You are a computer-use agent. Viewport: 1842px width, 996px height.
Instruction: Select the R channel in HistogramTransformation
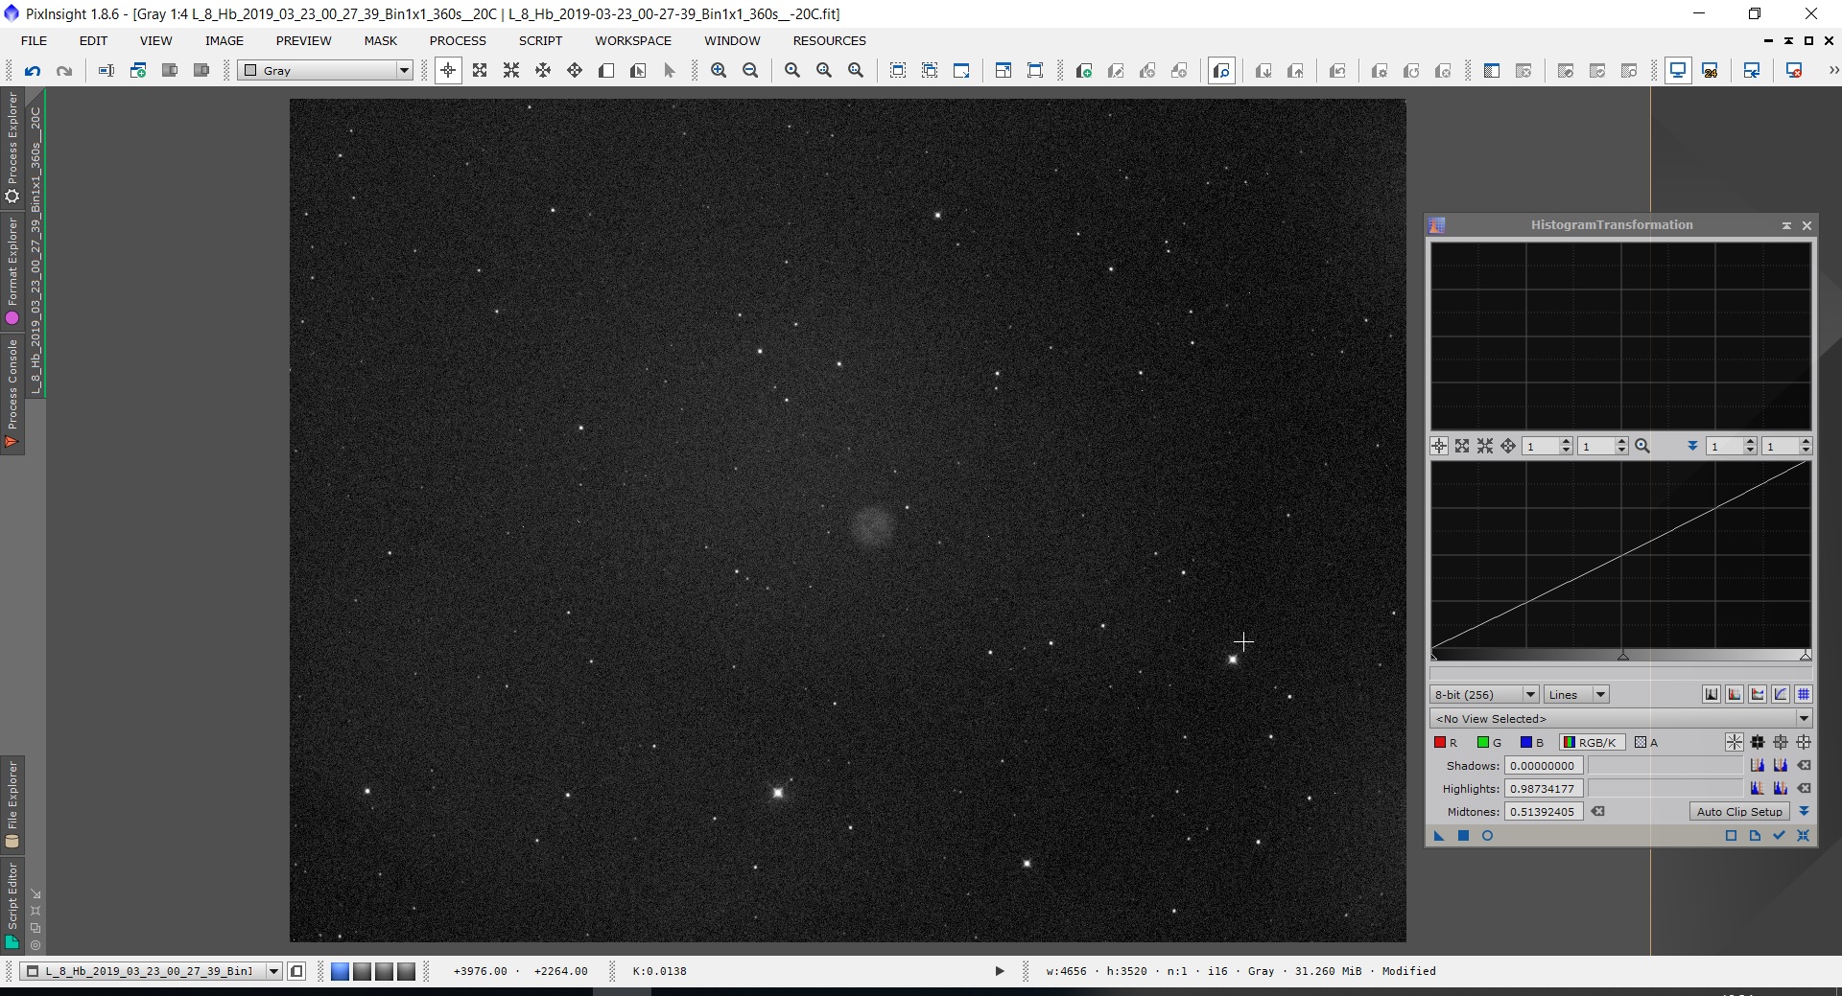[1446, 742]
